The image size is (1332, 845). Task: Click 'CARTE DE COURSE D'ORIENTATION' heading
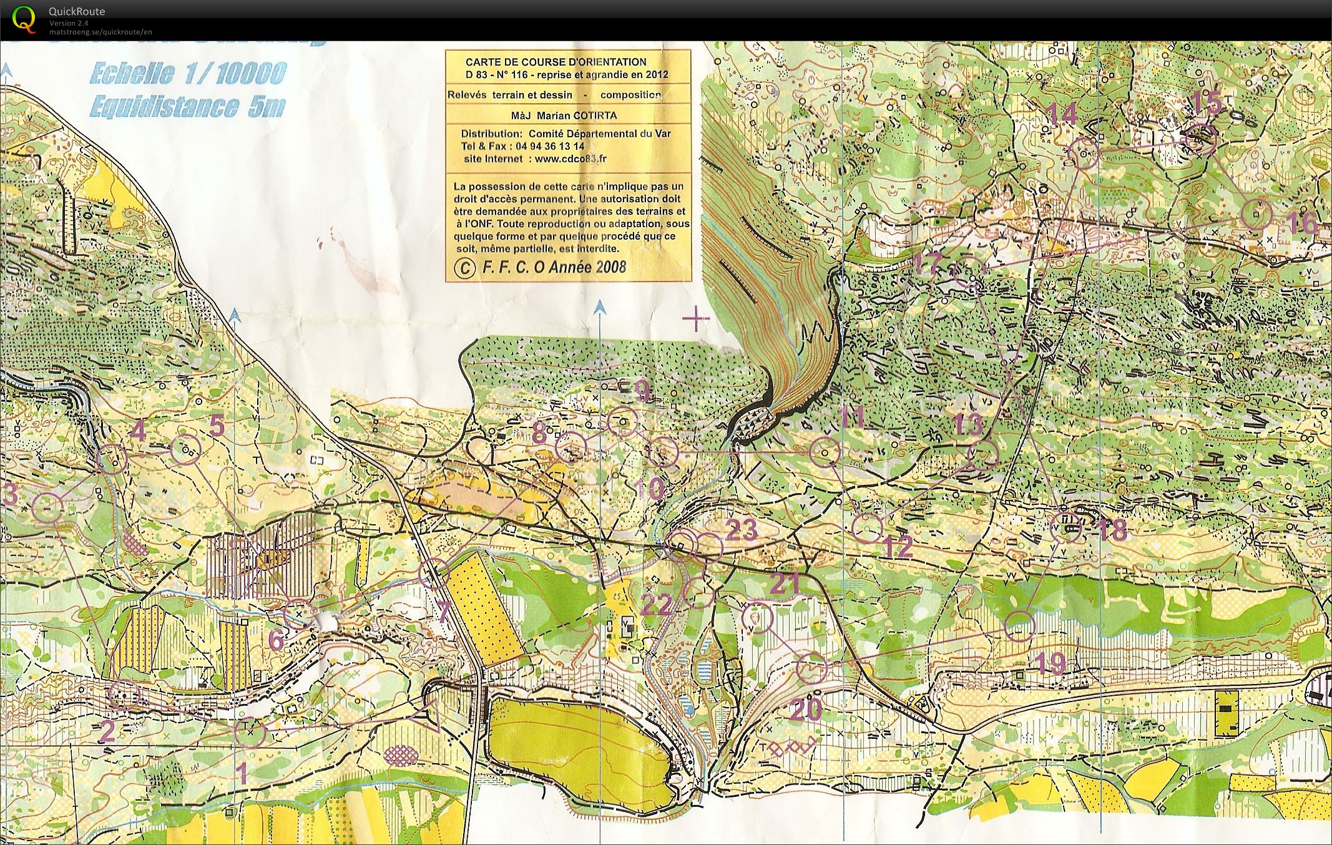[556, 62]
